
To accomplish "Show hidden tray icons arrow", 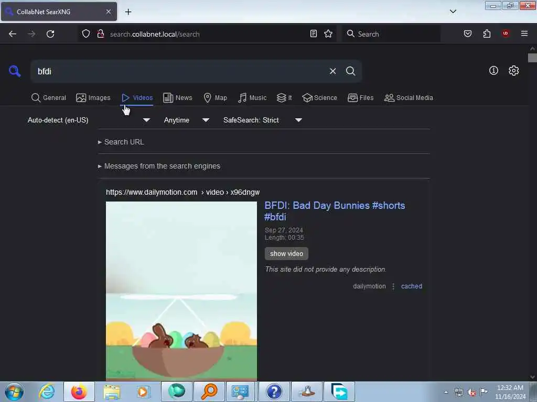I will [446, 392].
